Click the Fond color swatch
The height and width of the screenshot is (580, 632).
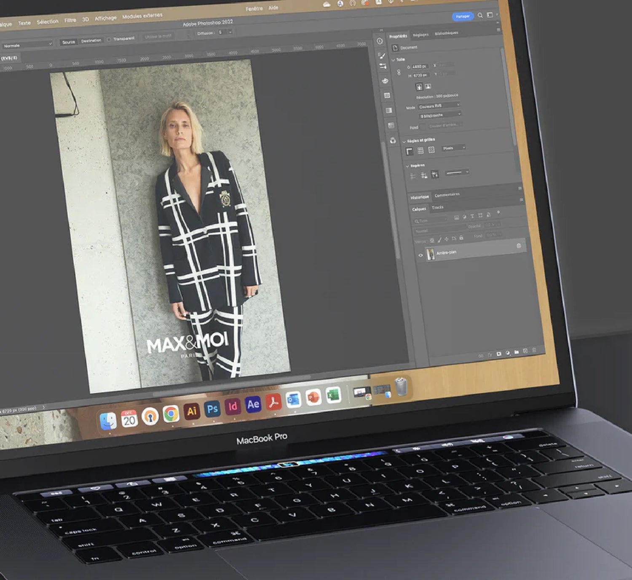pyautogui.click(x=423, y=127)
